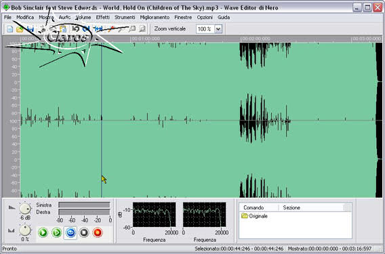
Task: Open the Strumenti menu
Action: (x=125, y=18)
